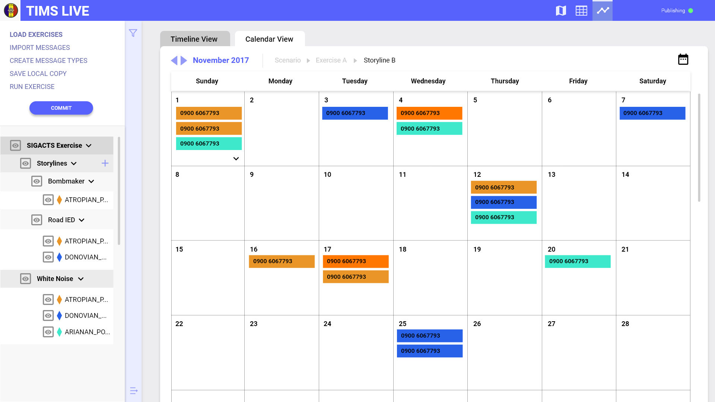Switch to Calendar View tab

270,39
